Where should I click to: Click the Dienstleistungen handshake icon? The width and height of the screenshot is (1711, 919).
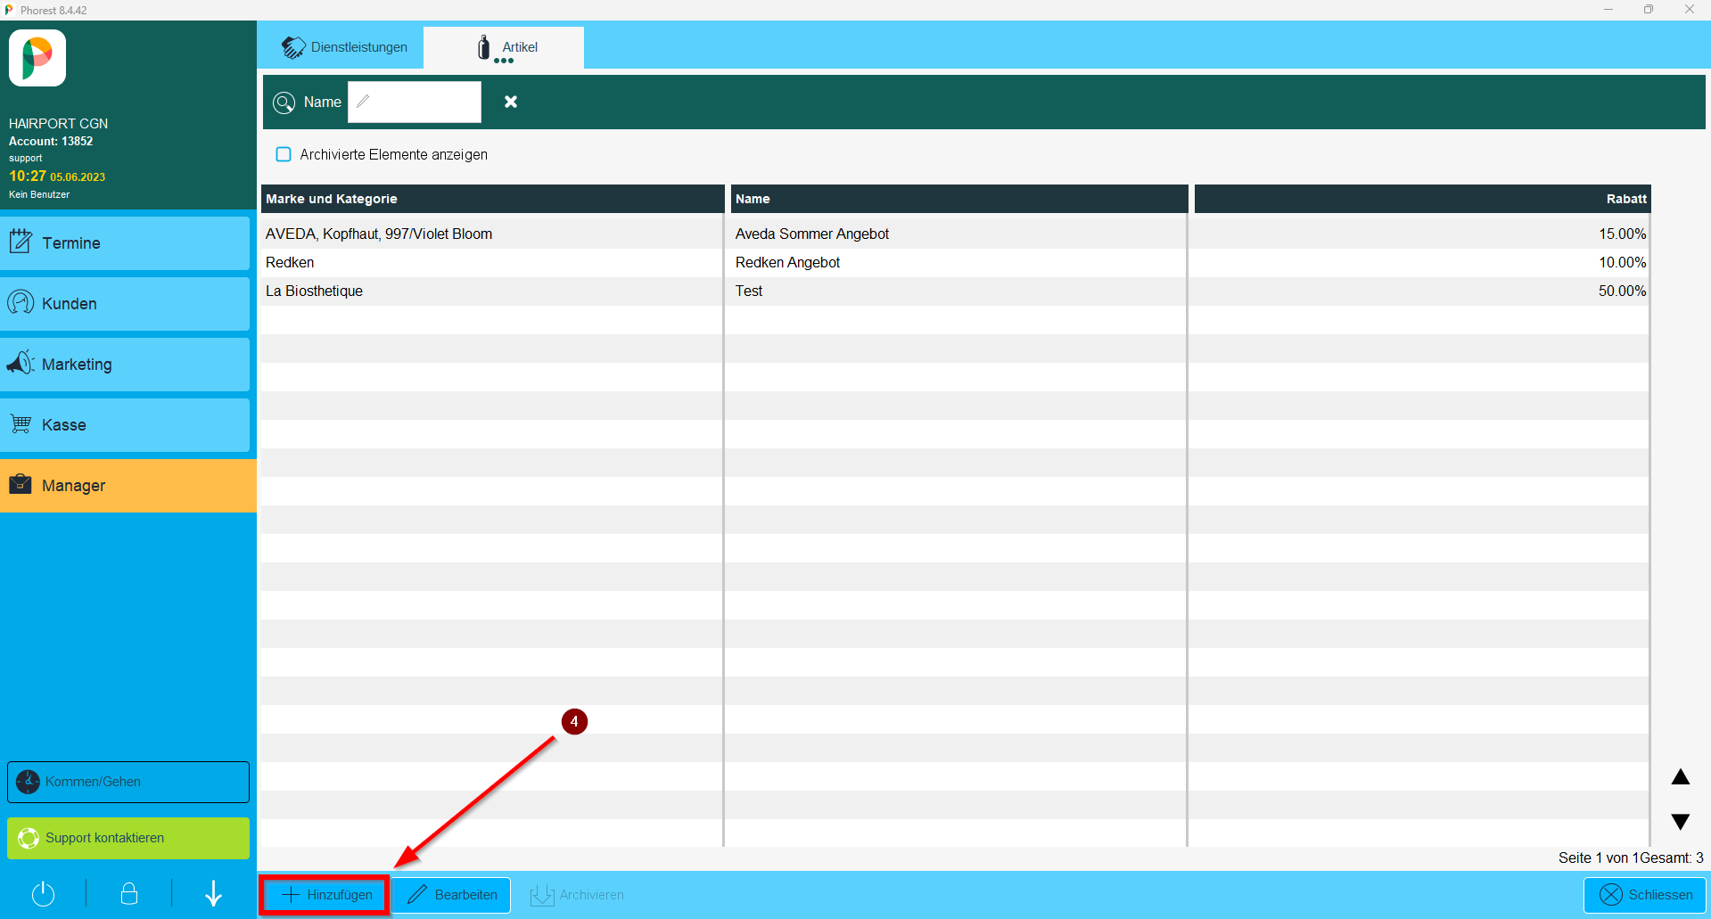293,47
